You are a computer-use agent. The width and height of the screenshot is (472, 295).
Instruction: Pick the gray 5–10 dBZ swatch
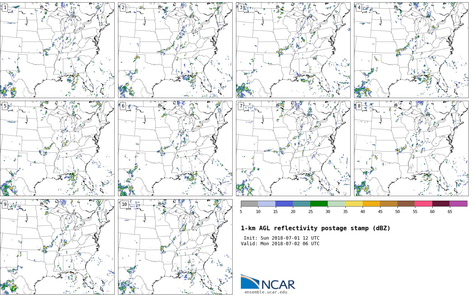point(249,204)
